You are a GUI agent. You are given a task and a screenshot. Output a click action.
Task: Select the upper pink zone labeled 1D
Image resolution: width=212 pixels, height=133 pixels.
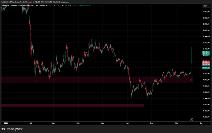(x=97, y=80)
